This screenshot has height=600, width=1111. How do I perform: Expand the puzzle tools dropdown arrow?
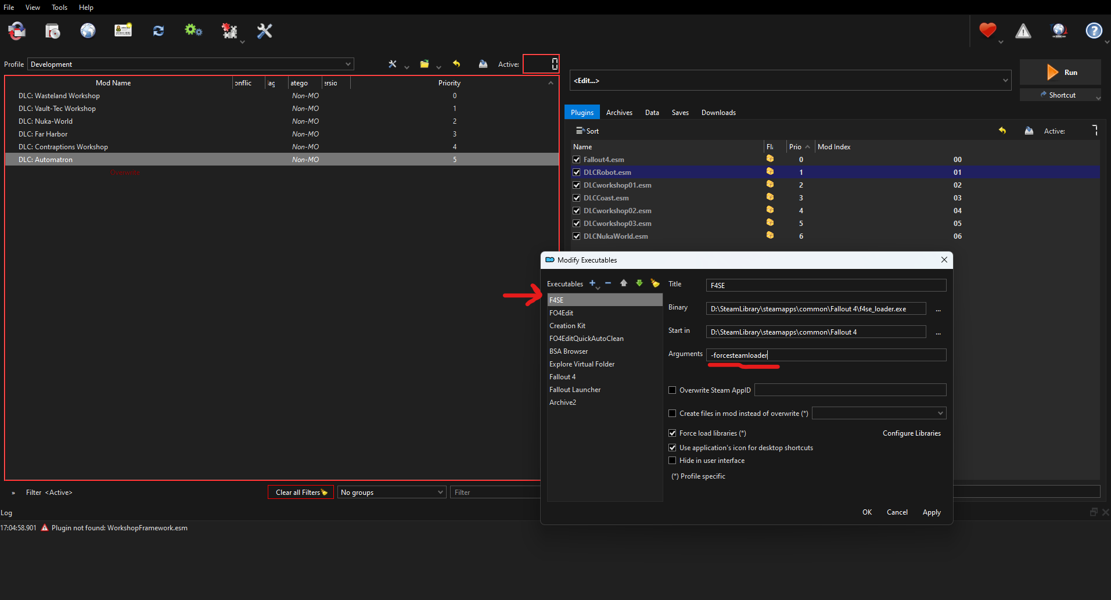coord(242,42)
